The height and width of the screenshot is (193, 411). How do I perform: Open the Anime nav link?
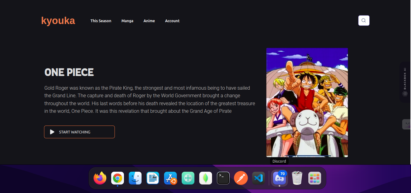pyautogui.click(x=149, y=21)
